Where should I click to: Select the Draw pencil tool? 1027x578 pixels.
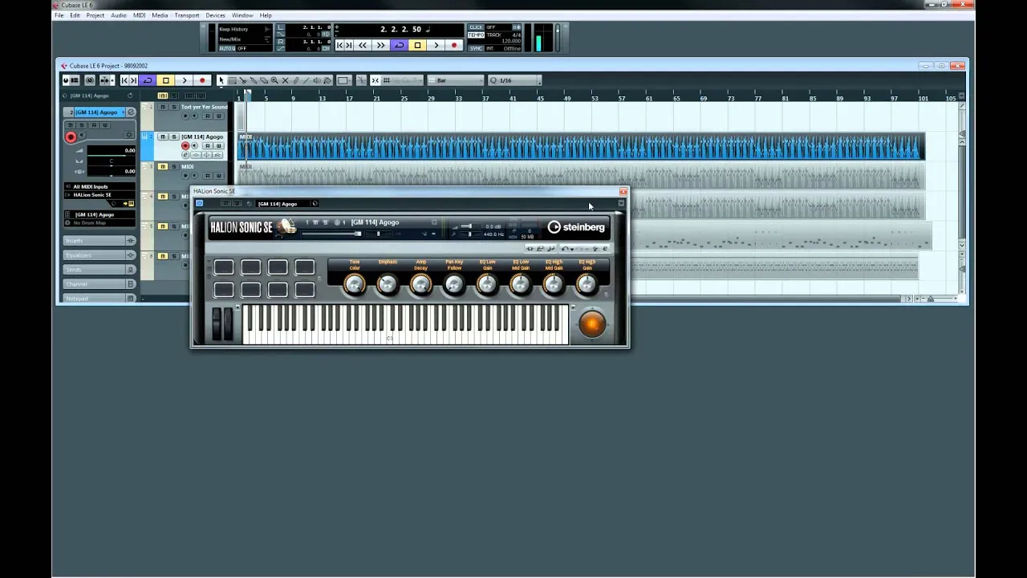(x=295, y=80)
